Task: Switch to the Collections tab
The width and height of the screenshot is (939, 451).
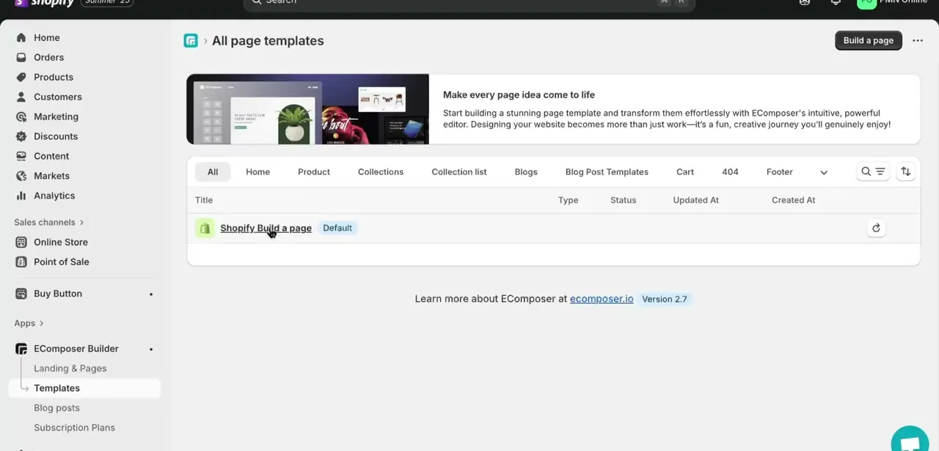Action: tap(381, 172)
